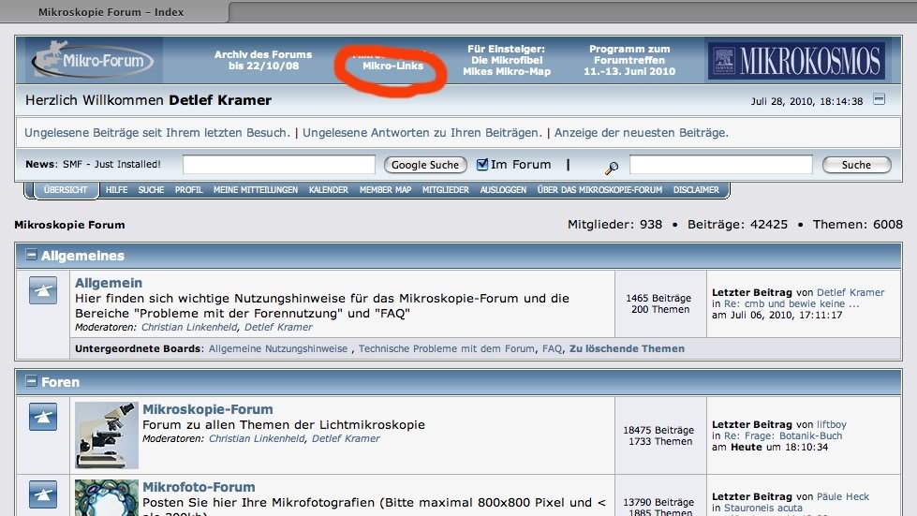Click the Mikro-Forum logo banner
The height and width of the screenshot is (516, 917).
click(x=91, y=61)
